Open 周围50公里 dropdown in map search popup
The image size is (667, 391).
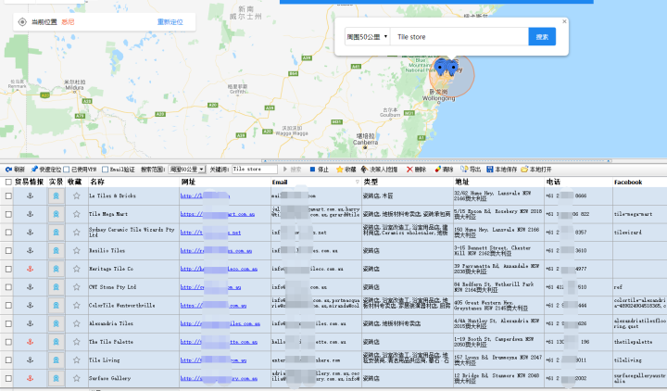367,37
